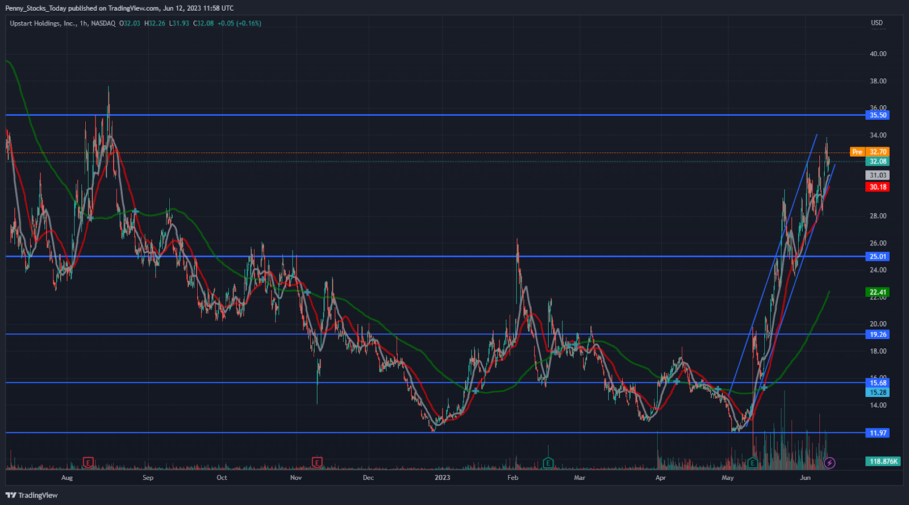Click the TradingView logo
The width and height of the screenshot is (909, 505).
[32, 495]
